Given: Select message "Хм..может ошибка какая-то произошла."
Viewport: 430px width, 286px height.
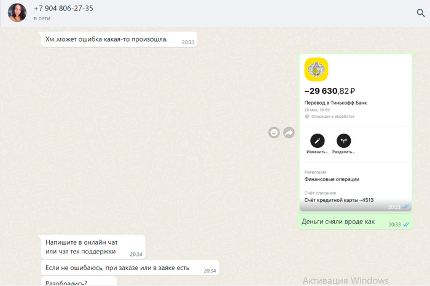Looking at the screenshot, I should [x=119, y=39].
